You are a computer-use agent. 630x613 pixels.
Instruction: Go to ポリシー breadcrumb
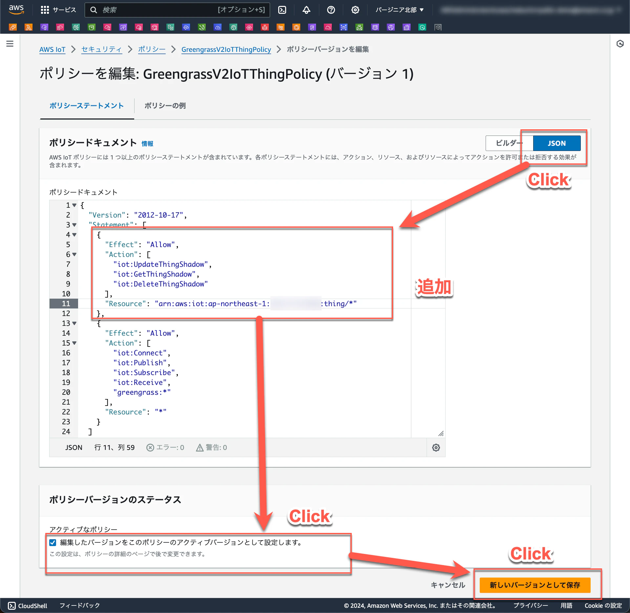[152, 50]
